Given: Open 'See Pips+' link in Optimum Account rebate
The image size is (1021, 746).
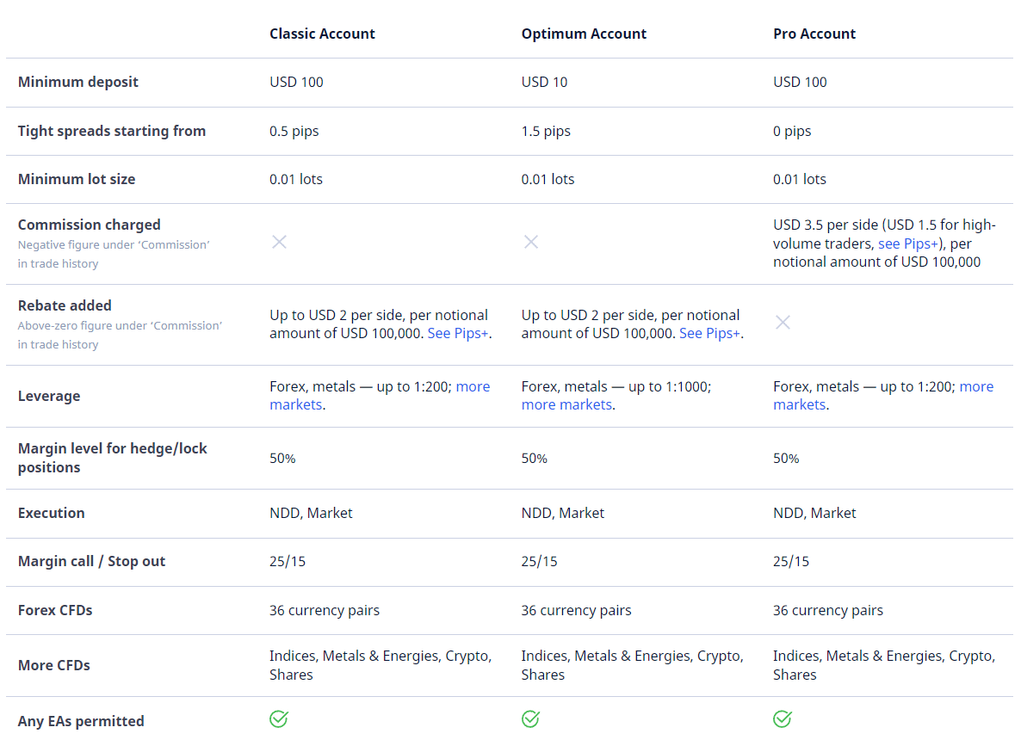Looking at the screenshot, I should 709,333.
